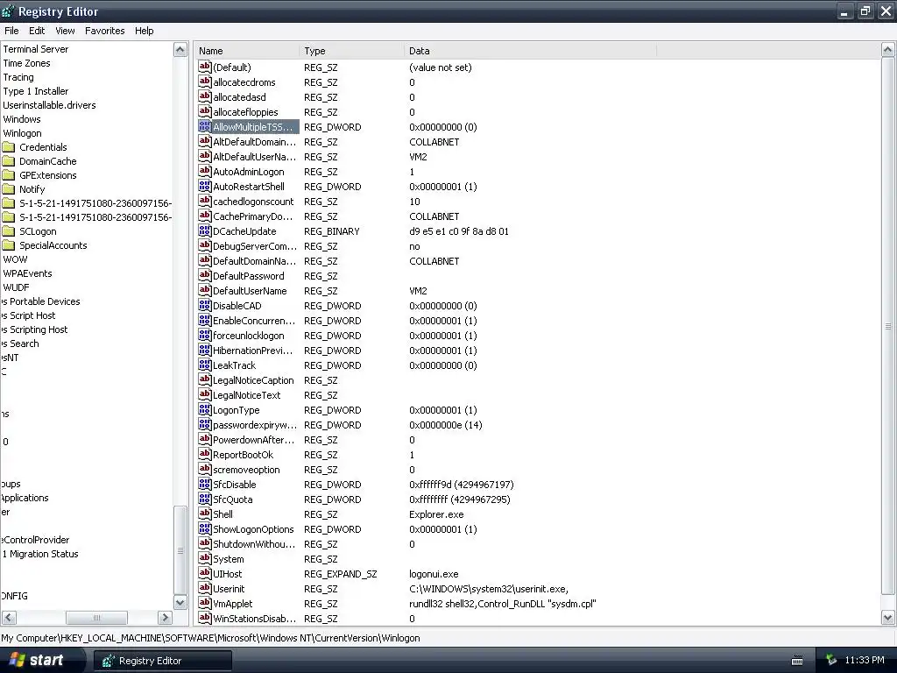Open the File menu
The image size is (897, 673).
pos(11,31)
